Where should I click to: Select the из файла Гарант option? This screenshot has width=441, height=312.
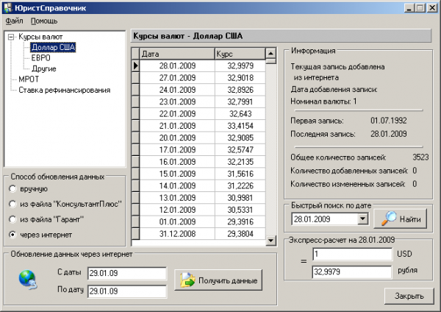coord(13,219)
